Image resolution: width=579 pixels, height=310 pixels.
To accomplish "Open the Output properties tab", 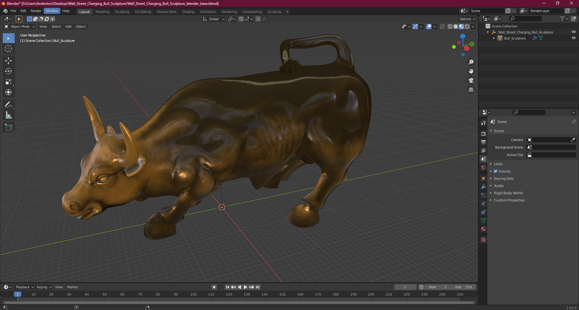I will click(483, 142).
